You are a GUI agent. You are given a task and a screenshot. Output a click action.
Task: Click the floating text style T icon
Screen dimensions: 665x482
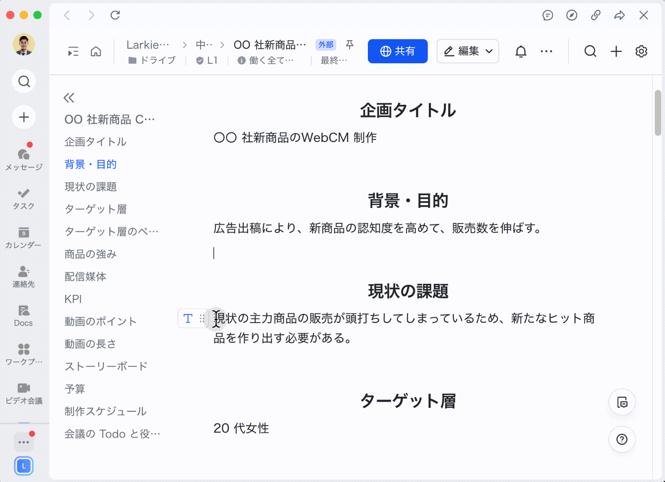pyautogui.click(x=188, y=319)
